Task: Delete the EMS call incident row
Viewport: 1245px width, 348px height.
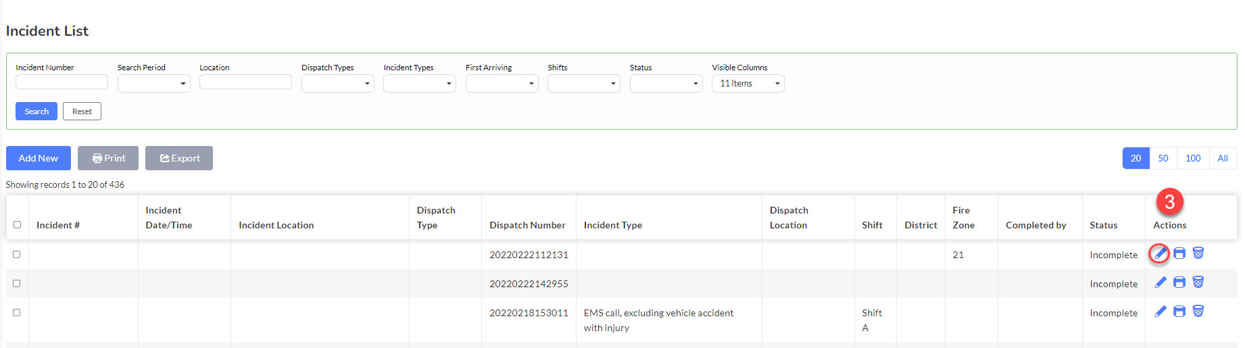Action: click(1198, 312)
